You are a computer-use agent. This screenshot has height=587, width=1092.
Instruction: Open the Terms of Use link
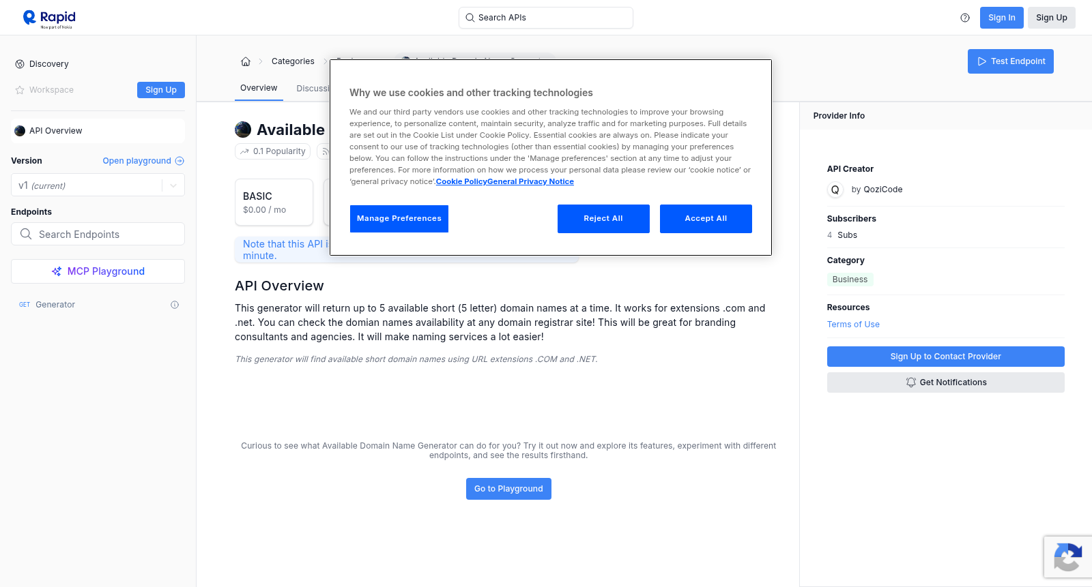pos(853,325)
